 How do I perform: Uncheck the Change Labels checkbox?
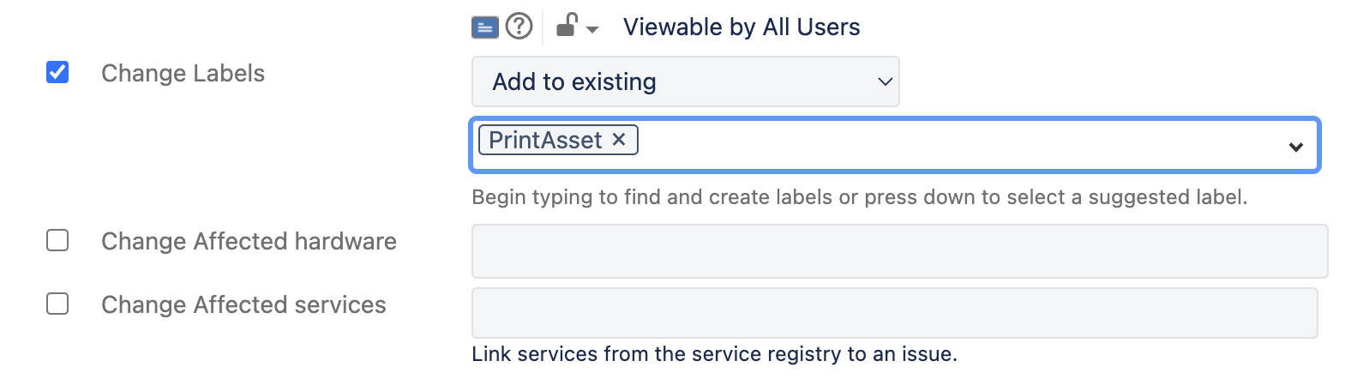(x=57, y=72)
